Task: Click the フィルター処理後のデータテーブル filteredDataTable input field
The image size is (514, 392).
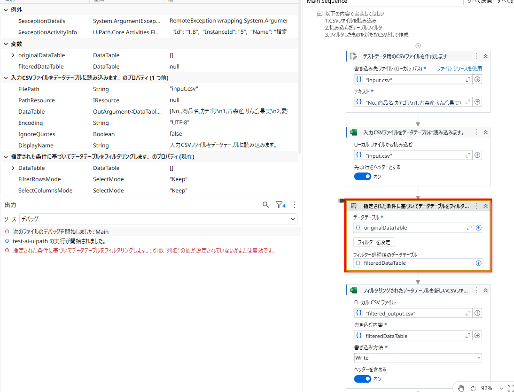Action: 414,263
